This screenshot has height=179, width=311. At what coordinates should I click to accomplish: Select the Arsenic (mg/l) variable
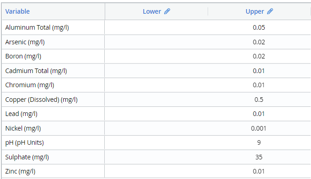(25, 42)
